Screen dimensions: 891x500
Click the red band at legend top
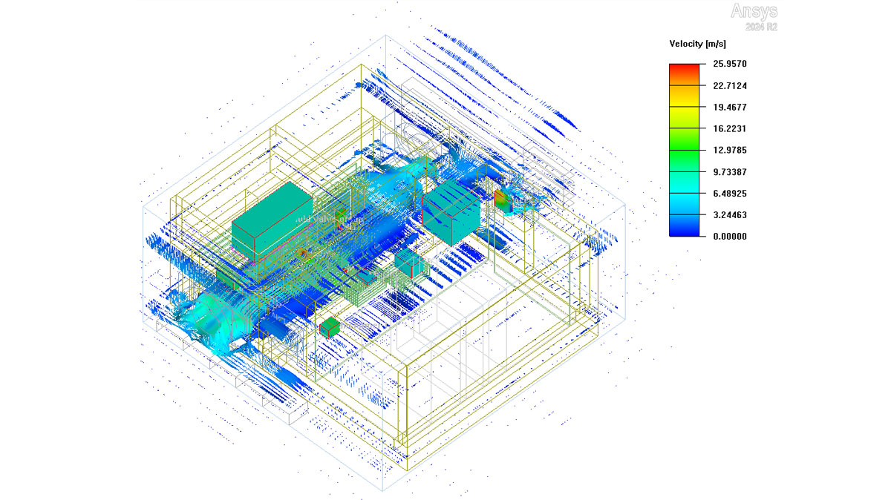pyautogui.click(x=685, y=71)
